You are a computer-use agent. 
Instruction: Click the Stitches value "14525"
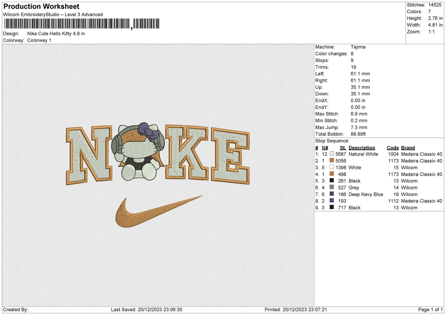pos(434,5)
